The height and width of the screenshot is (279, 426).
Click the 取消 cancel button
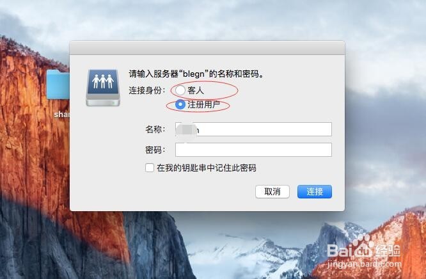coord(272,192)
